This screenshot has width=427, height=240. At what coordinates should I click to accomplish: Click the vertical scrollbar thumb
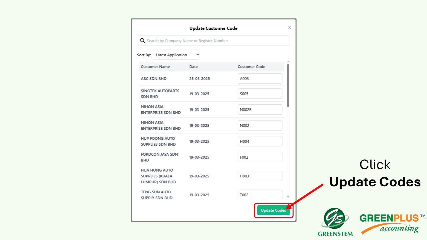288,86
